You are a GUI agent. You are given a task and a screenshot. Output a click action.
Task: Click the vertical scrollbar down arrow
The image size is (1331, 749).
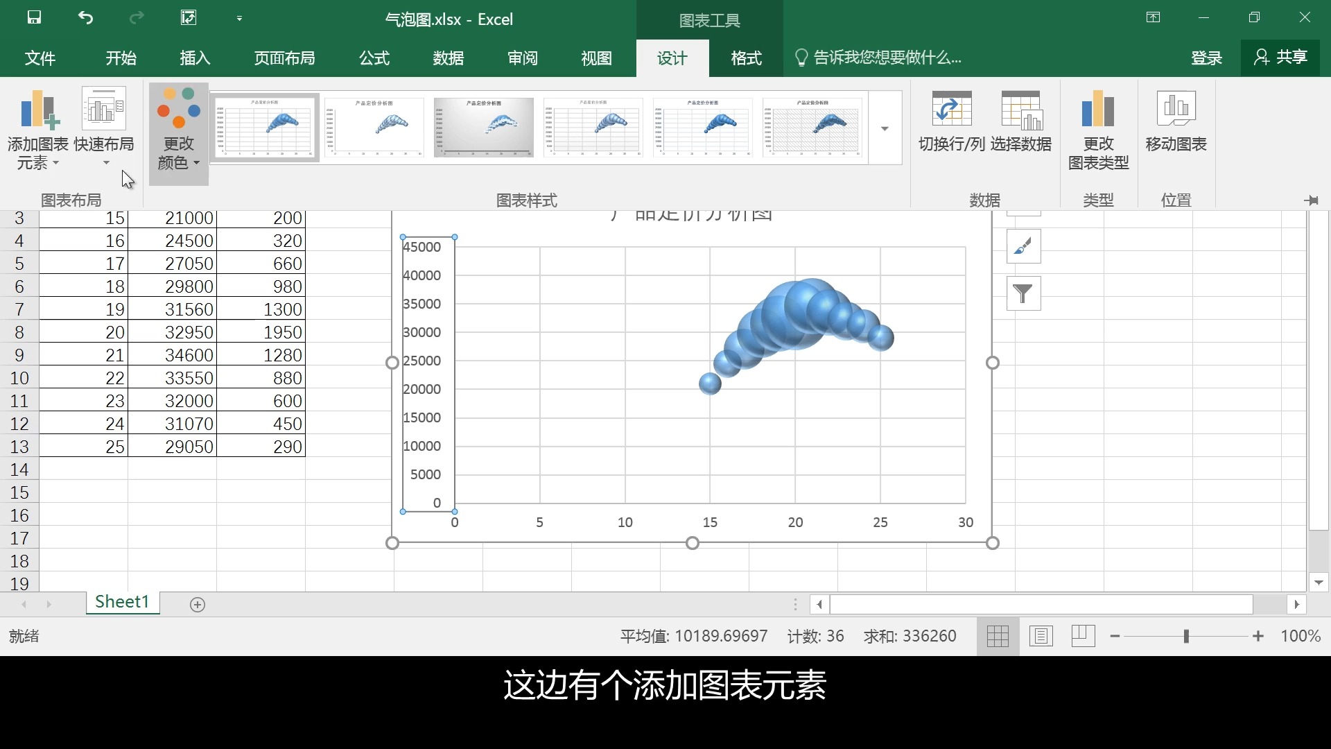coord(1319,583)
